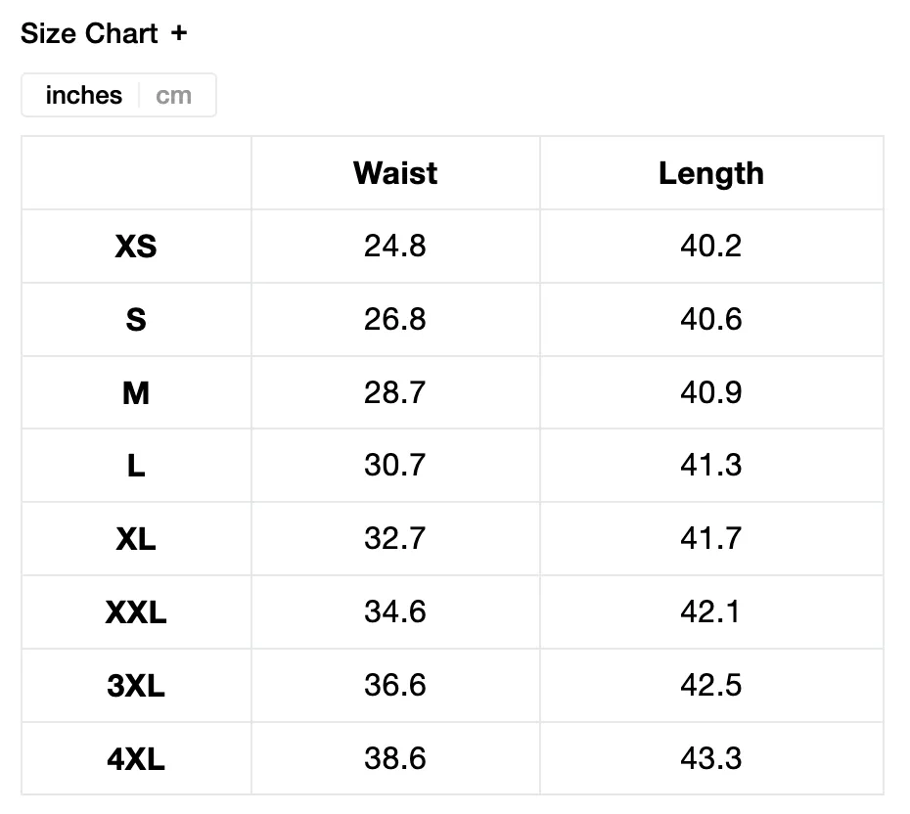This screenshot has height=814, width=910.
Task: Switch units to cm
Action: [x=173, y=95]
